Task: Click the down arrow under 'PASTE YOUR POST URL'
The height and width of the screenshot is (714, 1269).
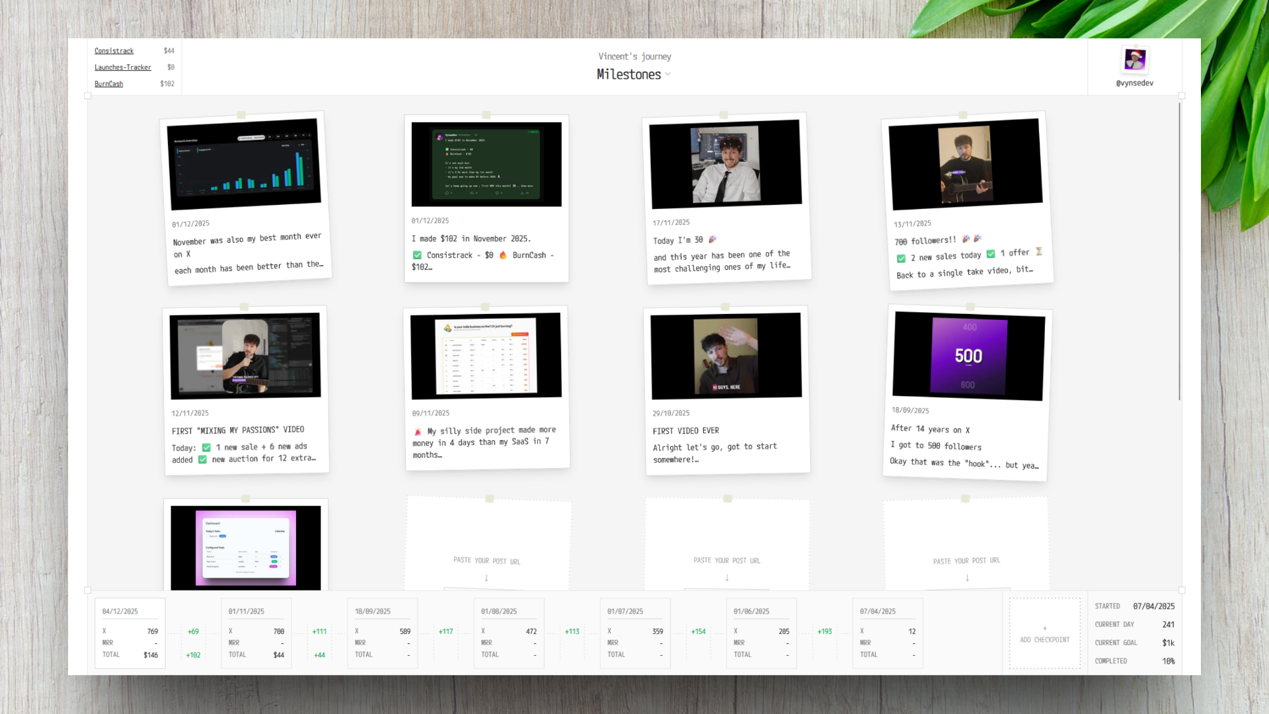Action: [487, 578]
